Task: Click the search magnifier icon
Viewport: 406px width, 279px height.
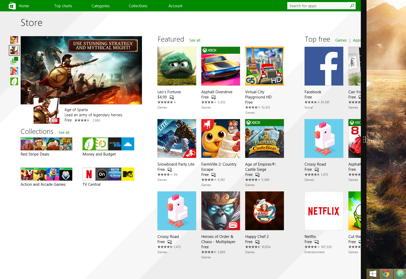Action: (x=352, y=6)
